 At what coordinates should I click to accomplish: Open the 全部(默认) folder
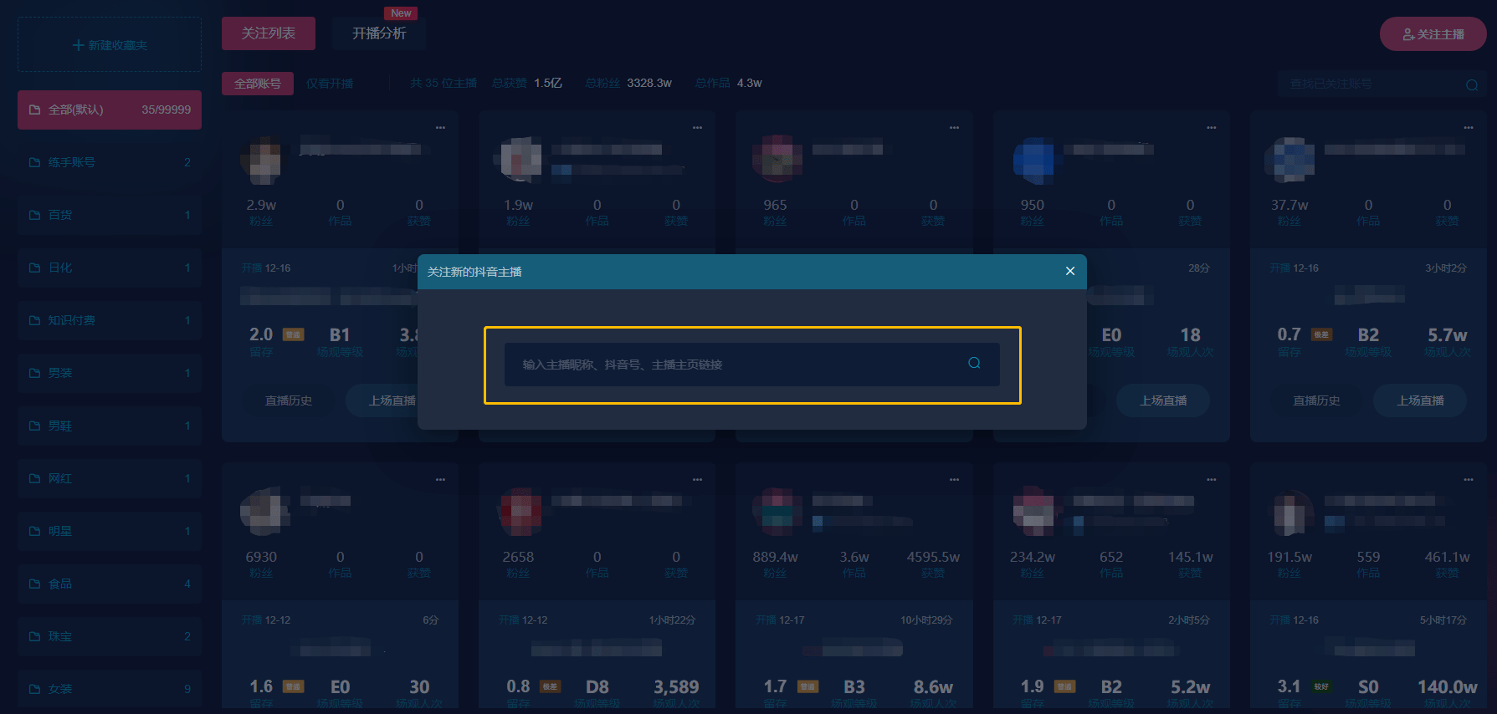click(x=110, y=110)
